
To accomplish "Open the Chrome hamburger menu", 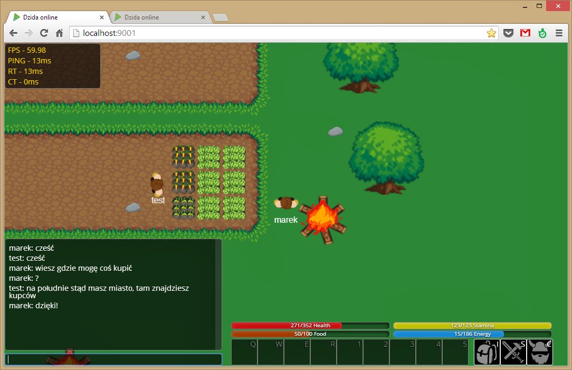I will click(x=559, y=33).
